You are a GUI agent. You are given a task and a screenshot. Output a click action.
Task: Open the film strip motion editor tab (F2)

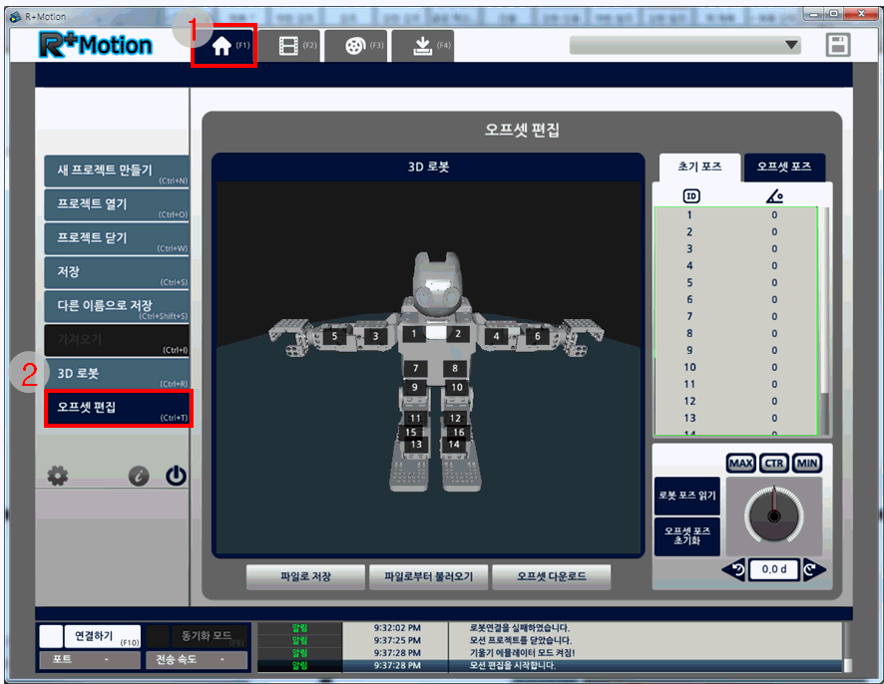(289, 46)
